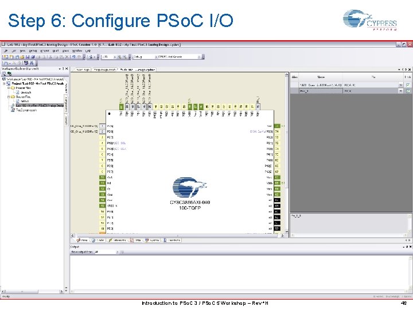The width and height of the screenshot is (413, 310).
Task: Collapse the Project Lab 102 tree node
Action: pyautogui.click(x=4, y=84)
